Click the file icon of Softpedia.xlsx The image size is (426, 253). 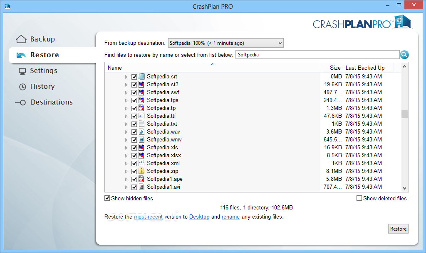141,155
